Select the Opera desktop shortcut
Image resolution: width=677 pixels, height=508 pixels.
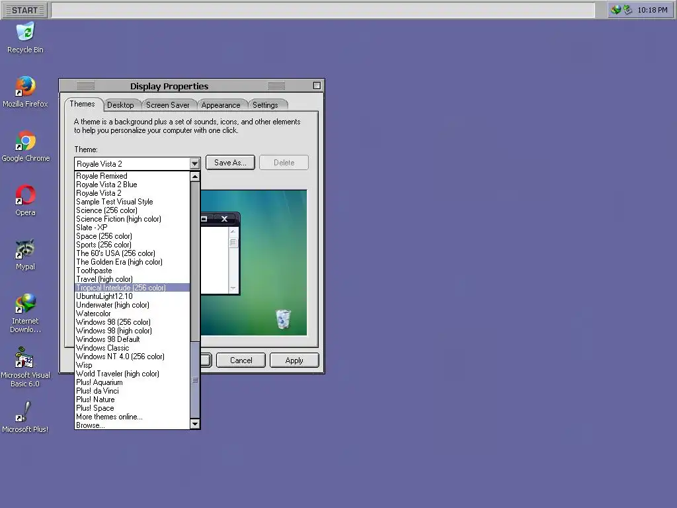(x=26, y=200)
